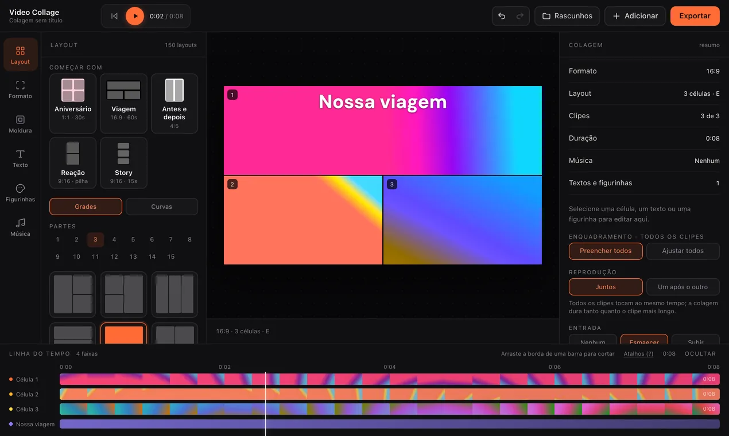Open the Rascunhos drafts folder
This screenshot has height=436, width=729.
[x=567, y=16]
